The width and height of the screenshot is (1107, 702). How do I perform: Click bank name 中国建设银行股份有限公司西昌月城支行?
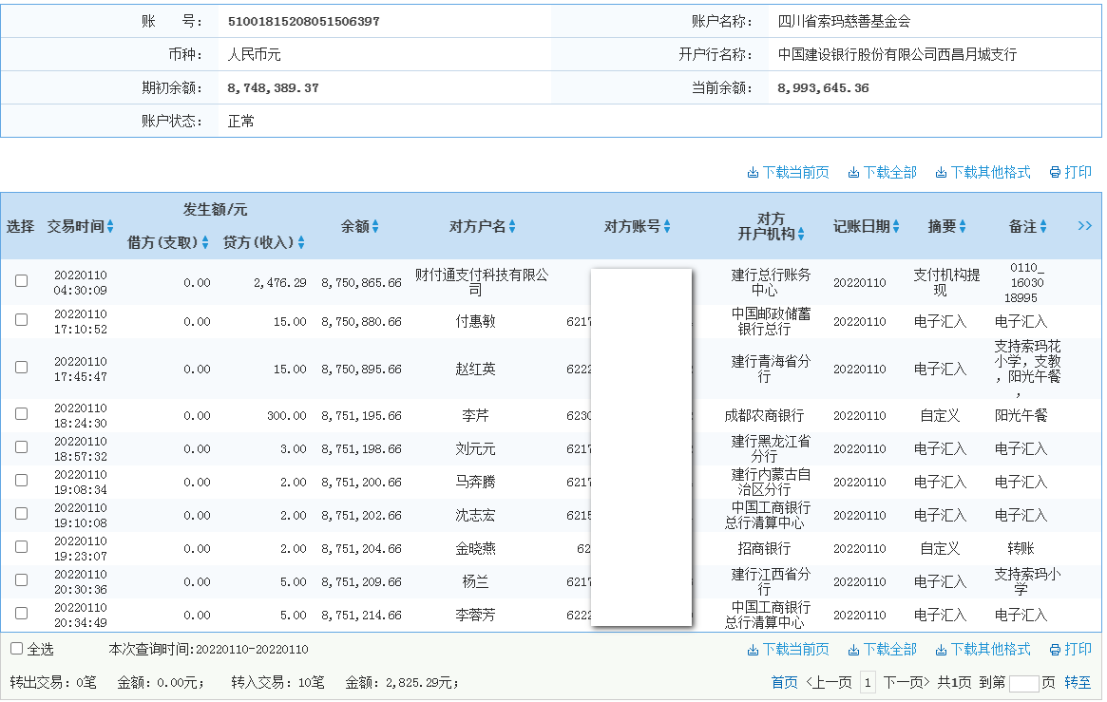[x=897, y=55]
